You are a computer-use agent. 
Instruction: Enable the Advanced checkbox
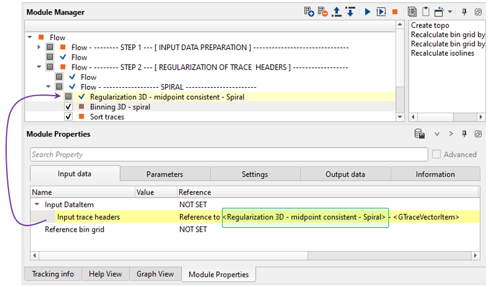click(437, 154)
